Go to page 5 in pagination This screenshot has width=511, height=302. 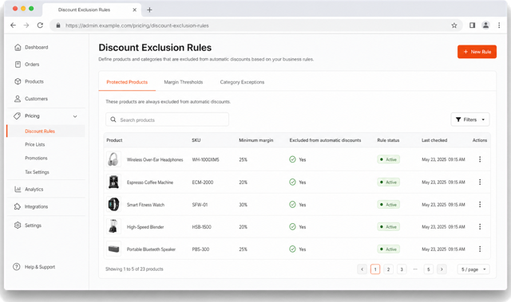tap(429, 269)
